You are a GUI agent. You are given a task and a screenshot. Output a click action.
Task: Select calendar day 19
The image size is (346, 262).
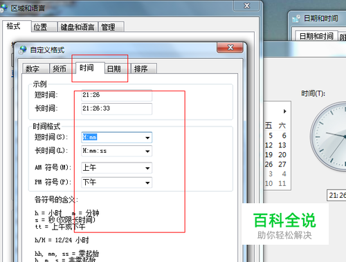pos(268,155)
